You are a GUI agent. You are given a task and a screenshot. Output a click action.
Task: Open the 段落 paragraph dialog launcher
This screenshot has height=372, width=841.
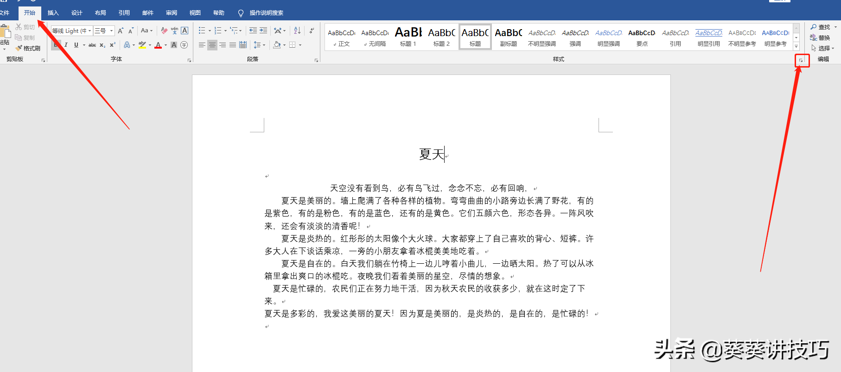click(316, 60)
